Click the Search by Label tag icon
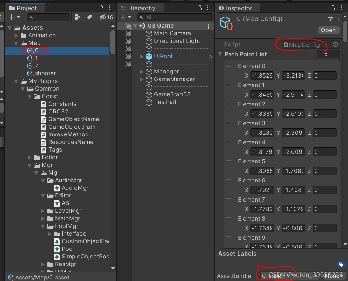Image resolution: width=348 pixels, height=281 pixels. coord(90,17)
